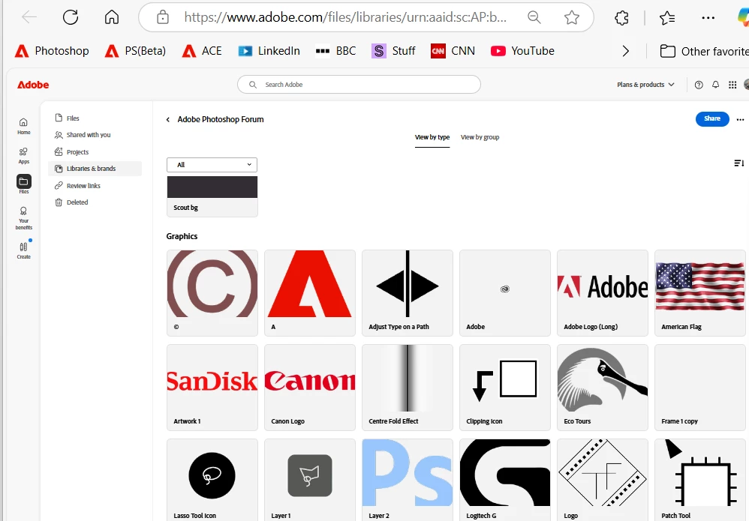Open notifications bell icon
The height and width of the screenshot is (521, 749).
click(715, 85)
